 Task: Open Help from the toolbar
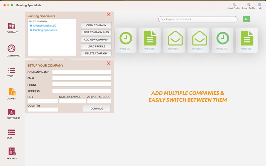(x=260, y=6)
